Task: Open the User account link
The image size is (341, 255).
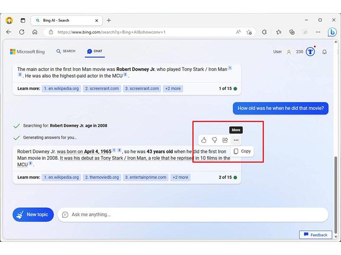Action: 277,51
